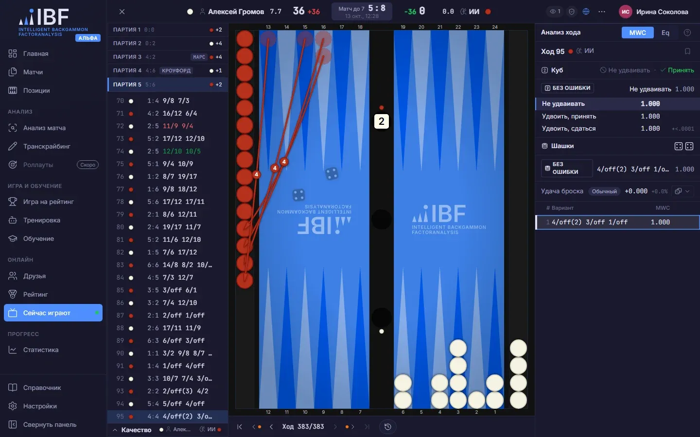The width and height of the screenshot is (700, 437).
Task: Click the Рейтинг medal icon
Action: (13, 294)
